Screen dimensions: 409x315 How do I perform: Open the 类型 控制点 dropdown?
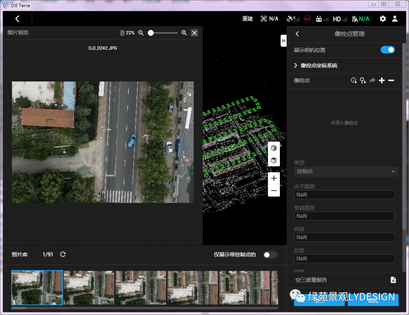pyautogui.click(x=346, y=171)
